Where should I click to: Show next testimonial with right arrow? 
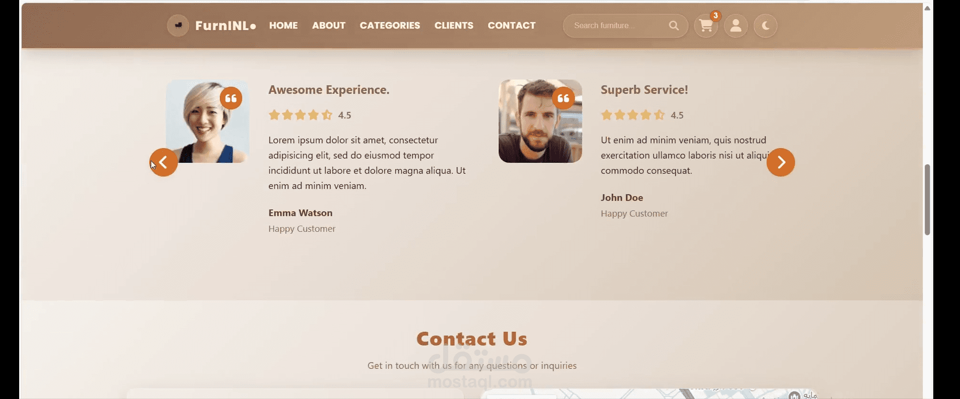(781, 162)
